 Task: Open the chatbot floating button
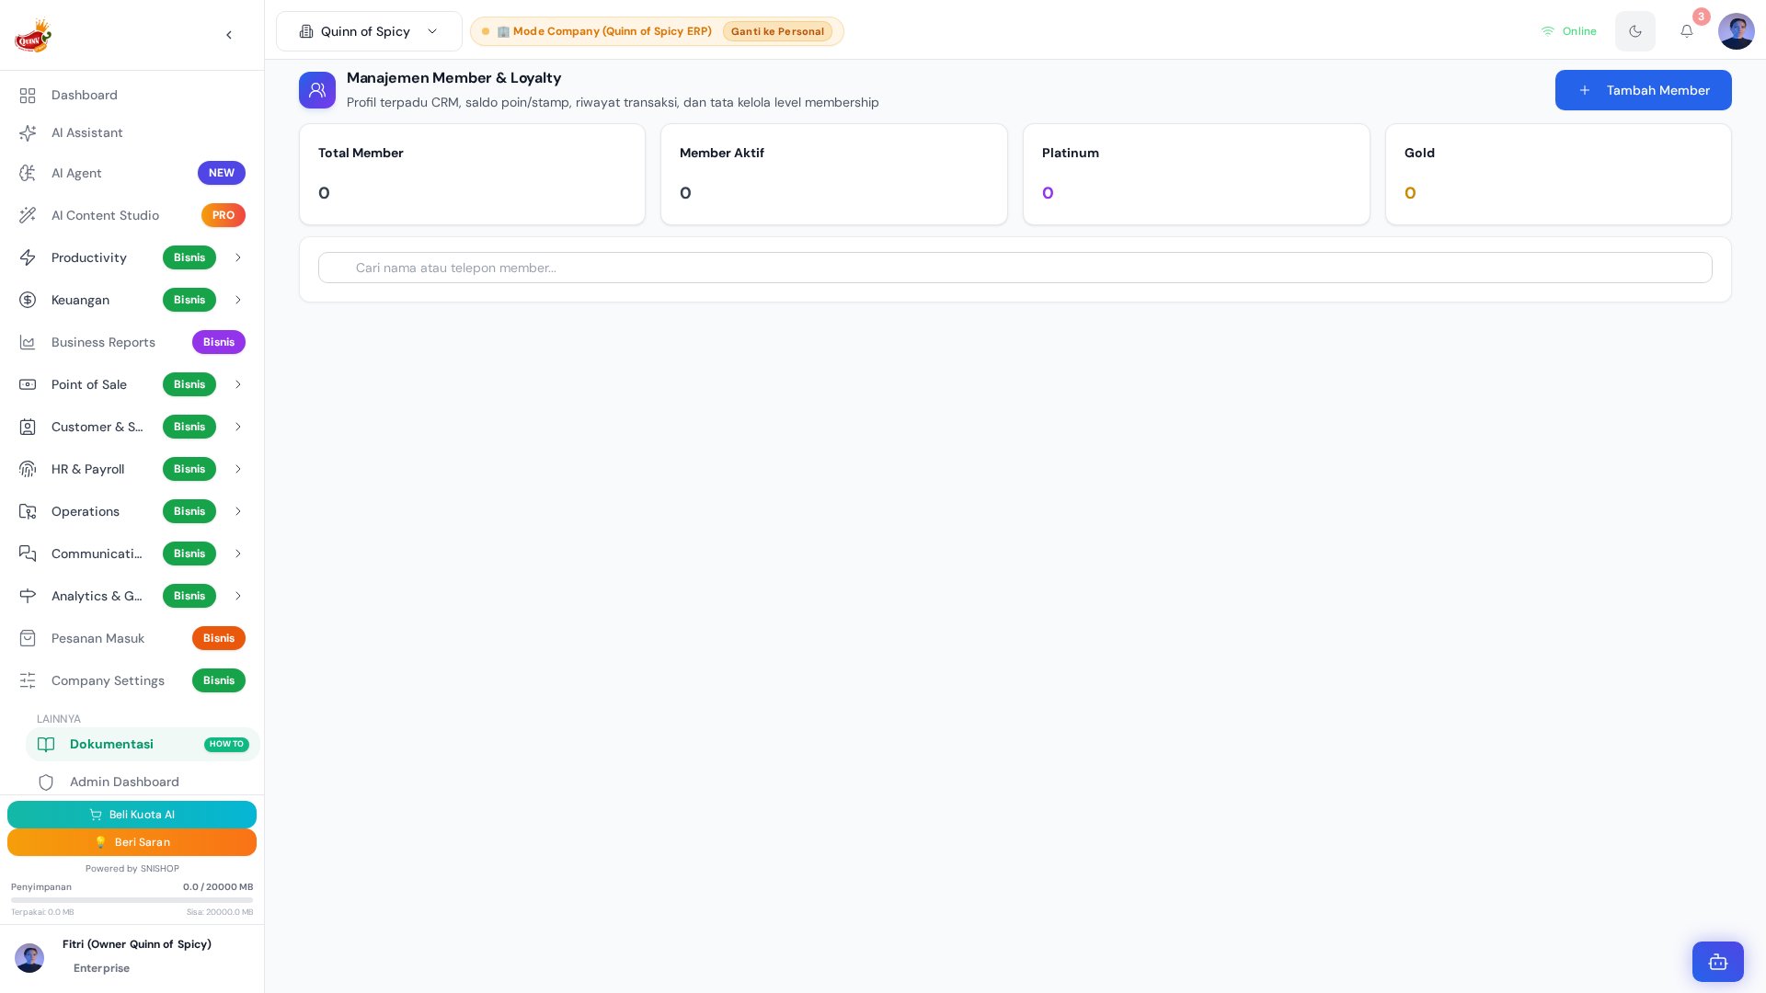pyautogui.click(x=1718, y=962)
